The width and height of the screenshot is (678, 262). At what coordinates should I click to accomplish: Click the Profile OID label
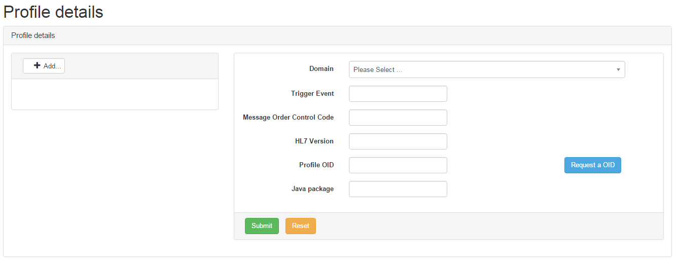(316, 165)
